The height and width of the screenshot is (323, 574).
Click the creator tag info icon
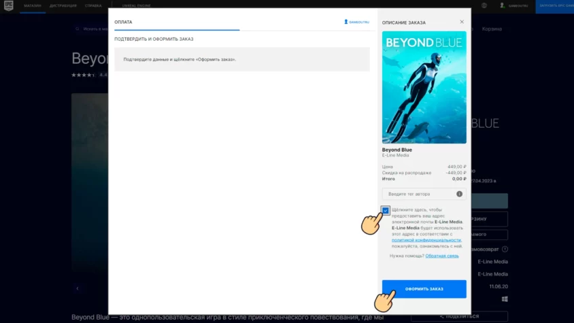459,194
